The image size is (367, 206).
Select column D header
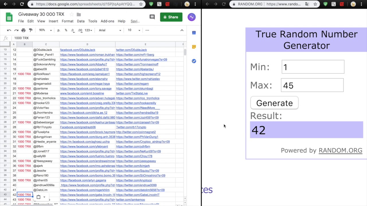[x=87, y=44]
